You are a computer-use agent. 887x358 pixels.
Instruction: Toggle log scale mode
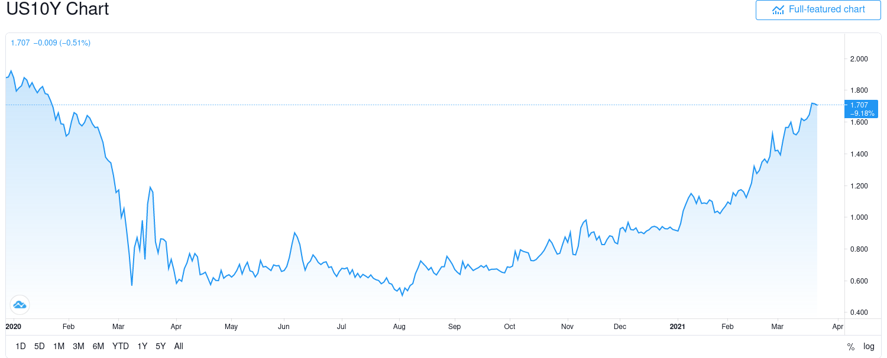click(x=869, y=347)
